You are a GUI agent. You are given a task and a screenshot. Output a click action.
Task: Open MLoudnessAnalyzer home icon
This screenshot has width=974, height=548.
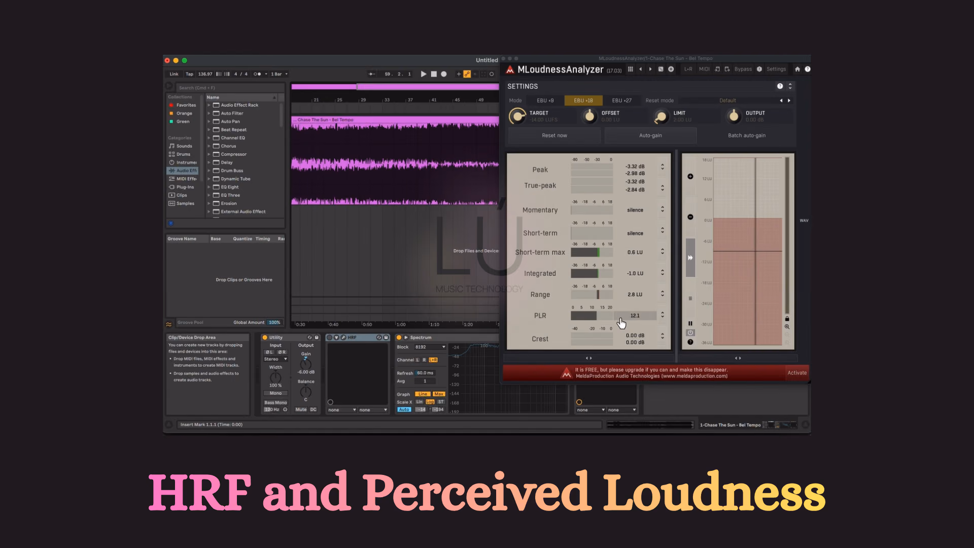[x=797, y=70]
